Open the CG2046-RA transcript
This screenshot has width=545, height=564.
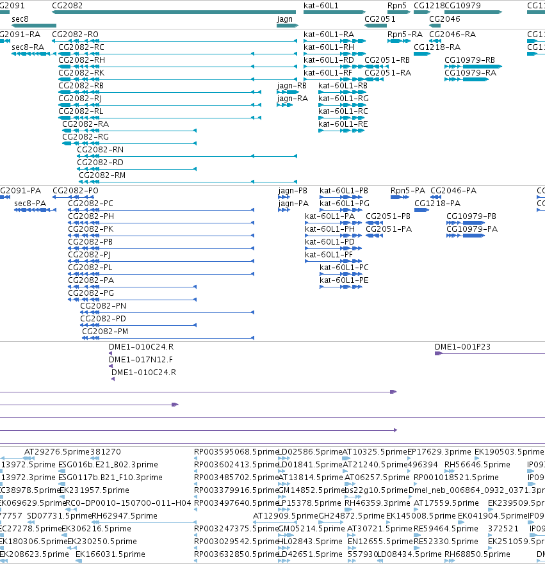pos(435,41)
